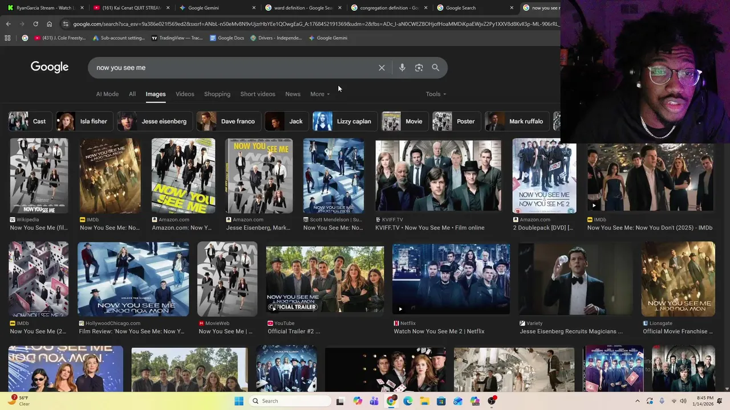
Task: Open Wikipedia Now You See Me poster image
Action: pyautogui.click(x=39, y=177)
